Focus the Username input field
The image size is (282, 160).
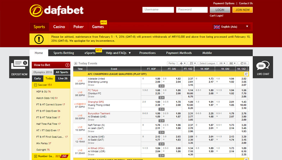[x=158, y=10]
